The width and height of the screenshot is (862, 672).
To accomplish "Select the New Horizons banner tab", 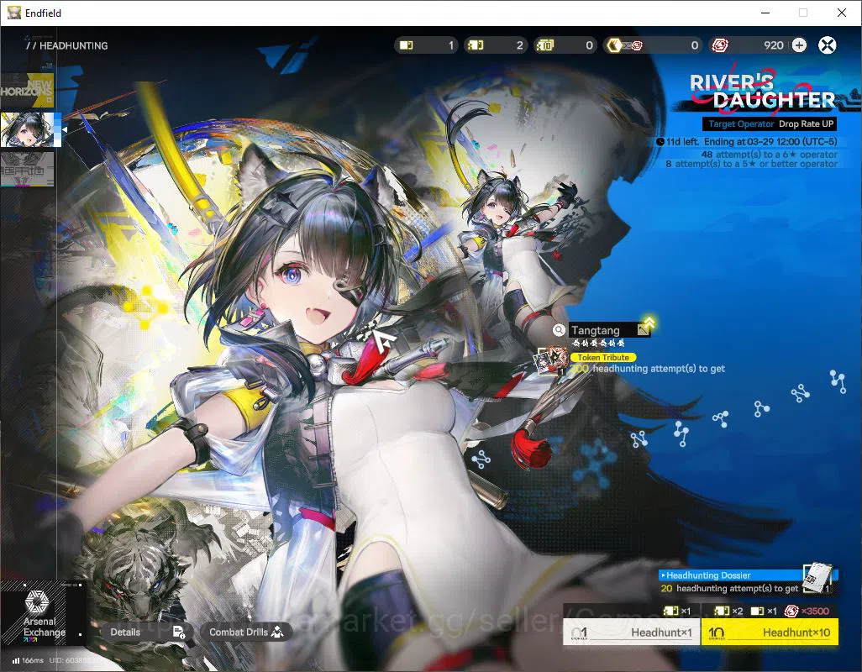I will 27,90.
